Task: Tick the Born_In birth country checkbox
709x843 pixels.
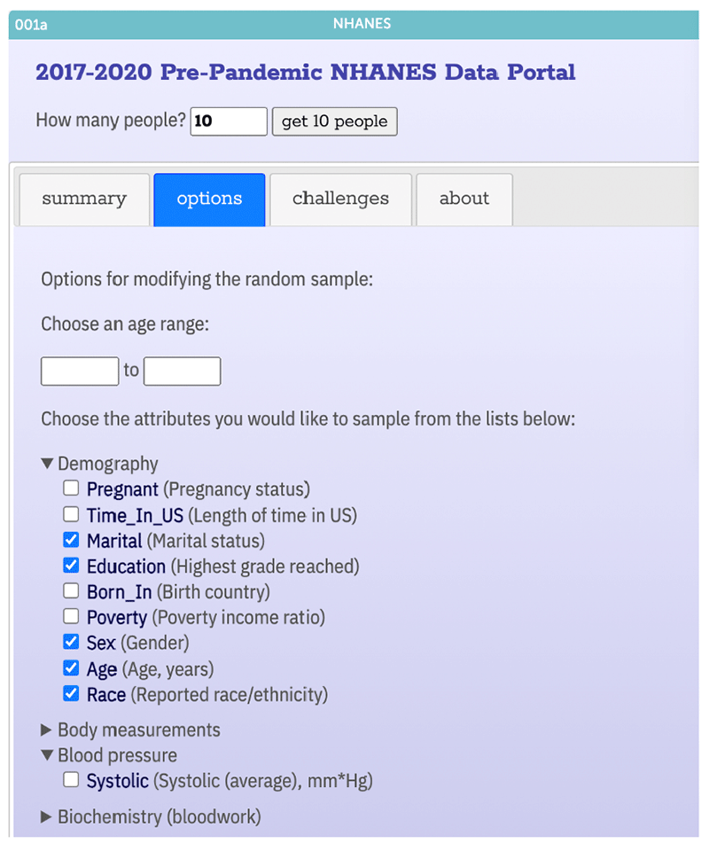Action: pyautogui.click(x=71, y=591)
